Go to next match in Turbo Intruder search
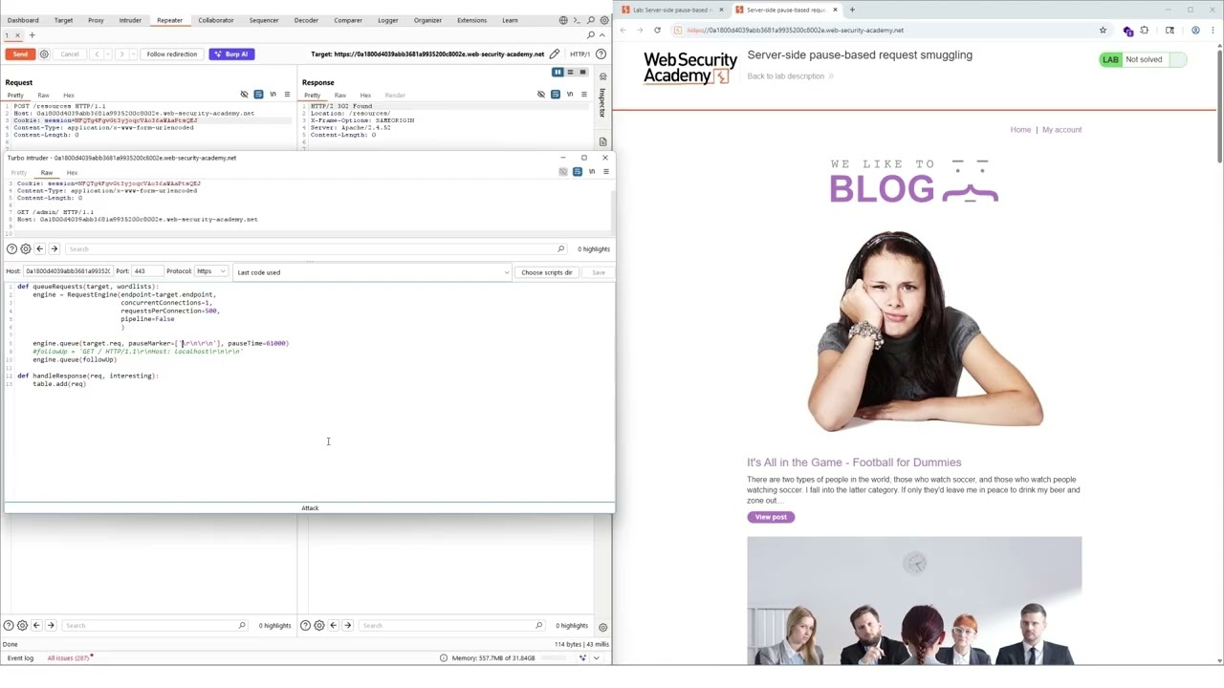Image resolution: width=1224 pixels, height=688 pixels. [54, 249]
